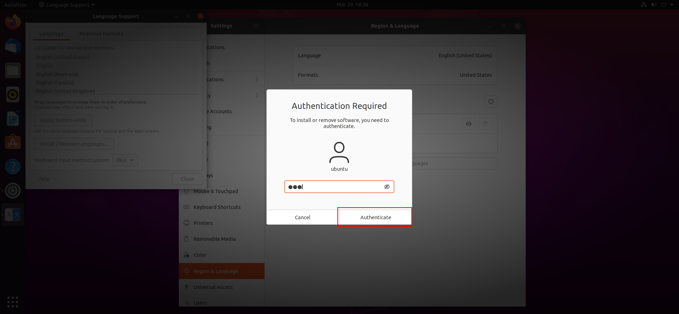Open LibreOffice Writer from dock

click(13, 118)
